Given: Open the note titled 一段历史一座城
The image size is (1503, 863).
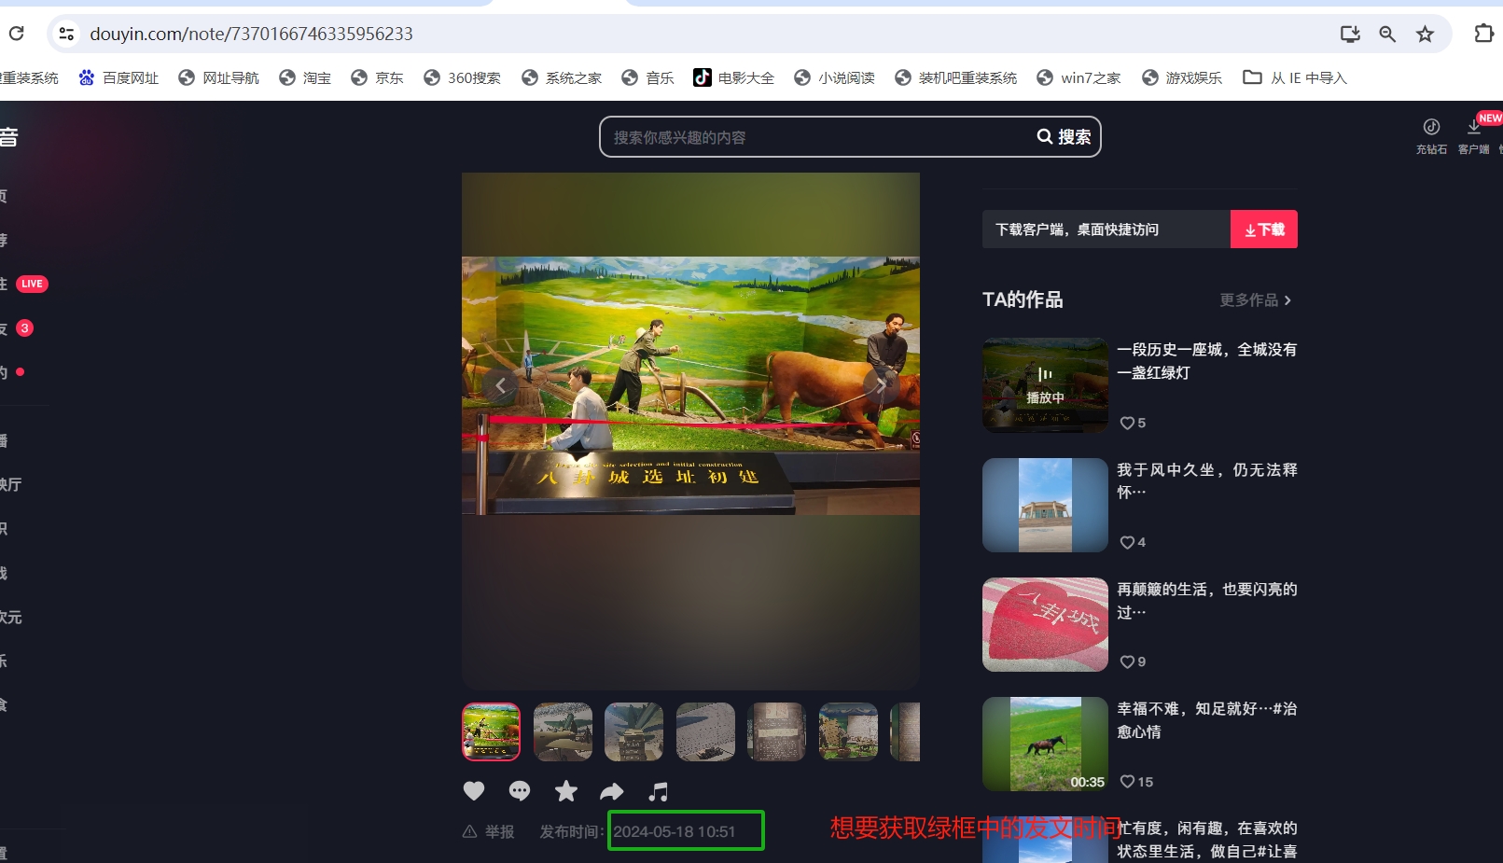Looking at the screenshot, I should [x=1207, y=361].
